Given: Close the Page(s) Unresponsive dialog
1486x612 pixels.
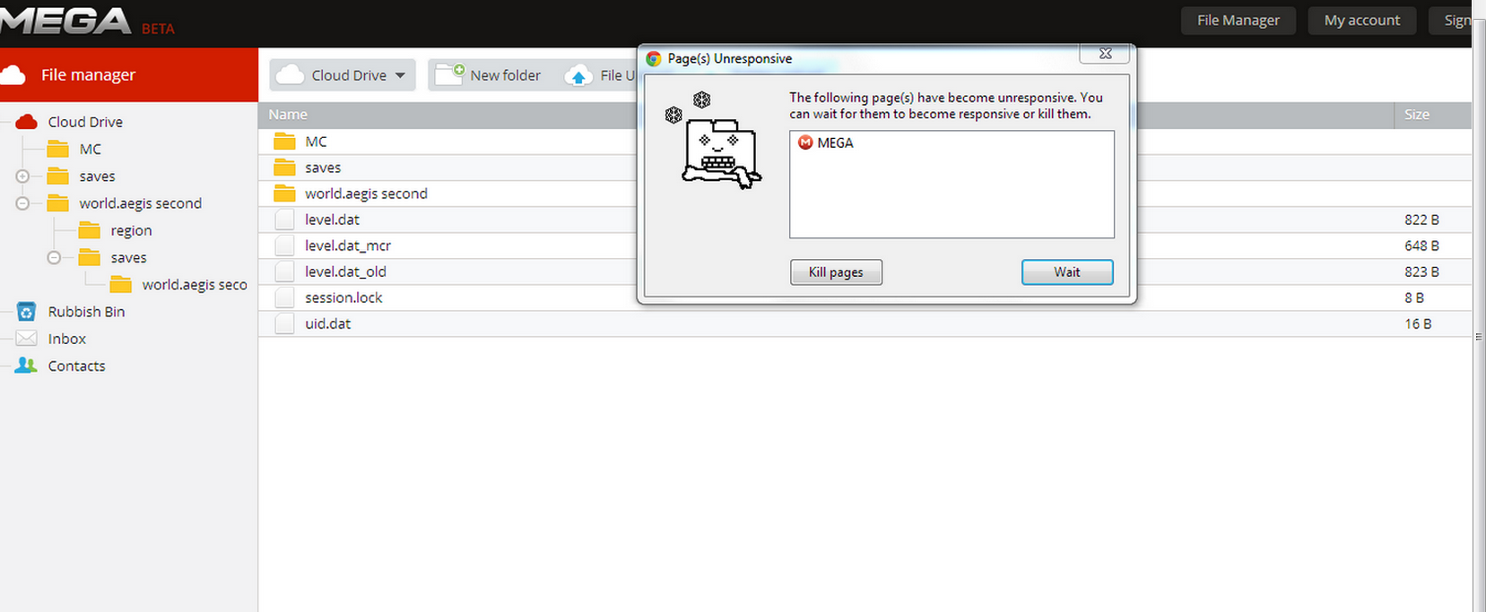Looking at the screenshot, I should click(x=1106, y=54).
